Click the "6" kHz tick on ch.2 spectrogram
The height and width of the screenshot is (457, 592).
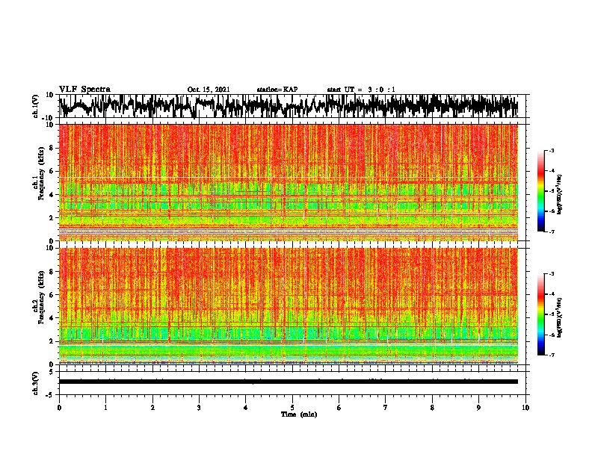coord(52,295)
